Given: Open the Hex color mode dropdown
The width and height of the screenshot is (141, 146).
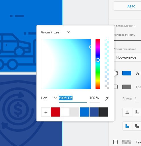Looking at the screenshot, I should click(49, 98).
